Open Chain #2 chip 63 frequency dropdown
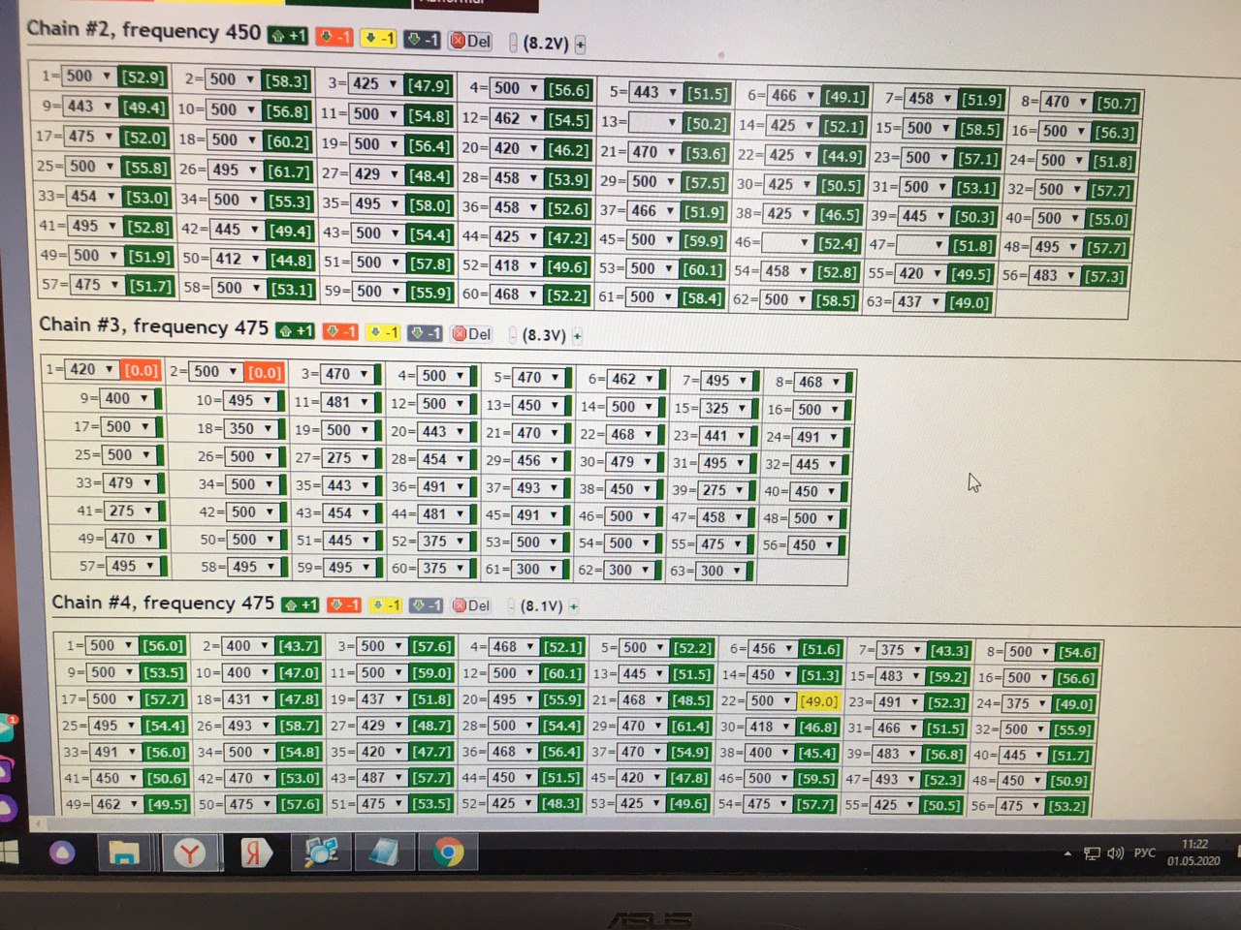Viewport: 1241px width, 930px height. click(921, 301)
